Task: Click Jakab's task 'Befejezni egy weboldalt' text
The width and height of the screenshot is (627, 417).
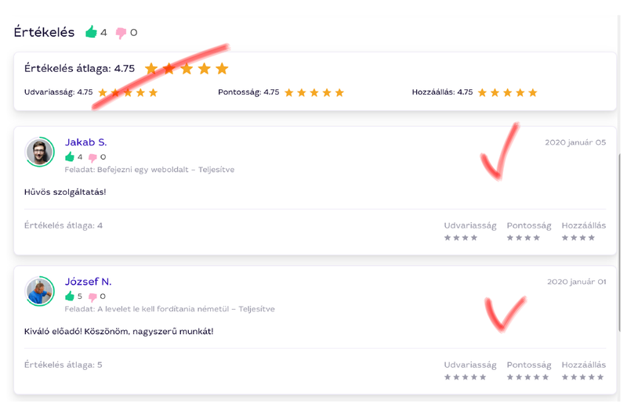Action: (149, 170)
